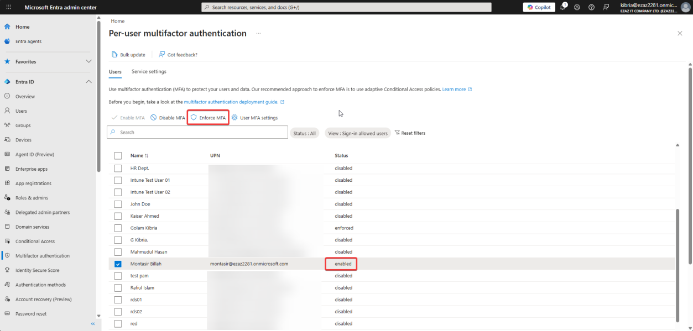This screenshot has width=693, height=331.
Task: Check the Kaiser Ahmed checkbox
Action: tap(118, 216)
